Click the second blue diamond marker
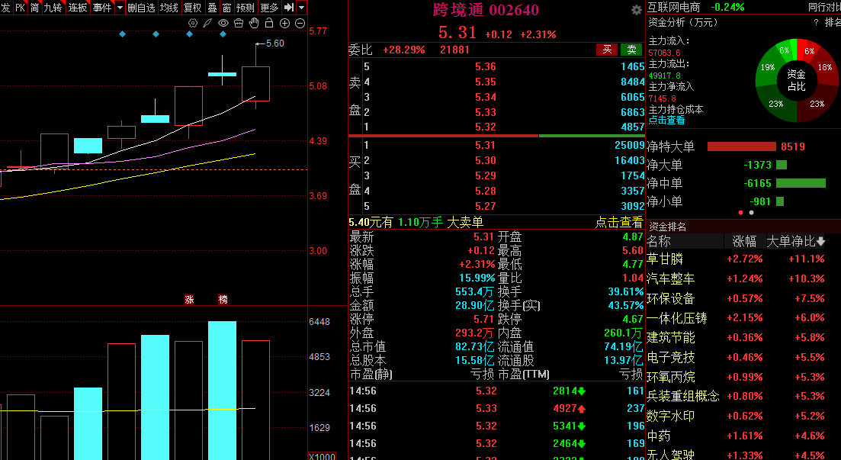Screen dimensions: 841x460 click(x=156, y=34)
